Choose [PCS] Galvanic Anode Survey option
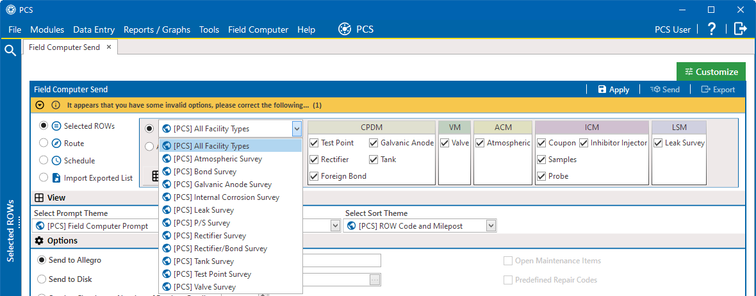This screenshot has width=756, height=296. (231, 184)
